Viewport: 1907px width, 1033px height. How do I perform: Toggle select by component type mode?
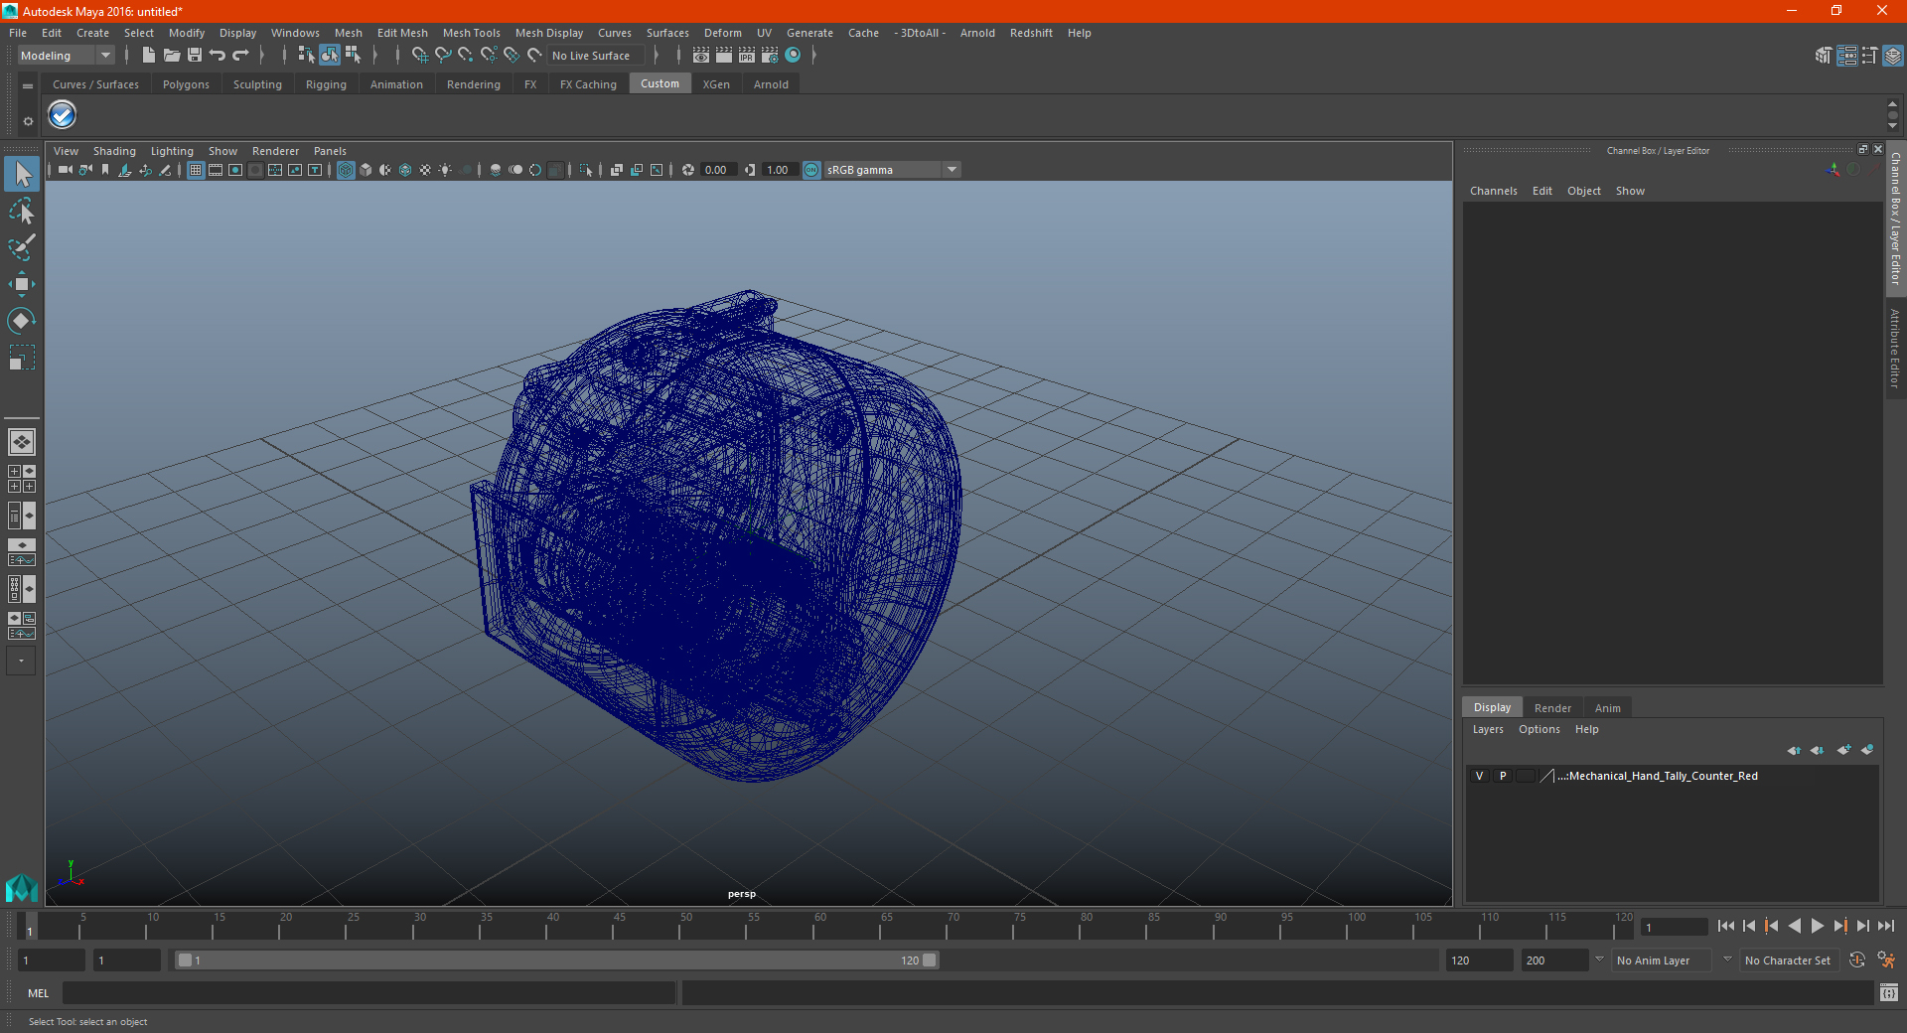coord(353,56)
